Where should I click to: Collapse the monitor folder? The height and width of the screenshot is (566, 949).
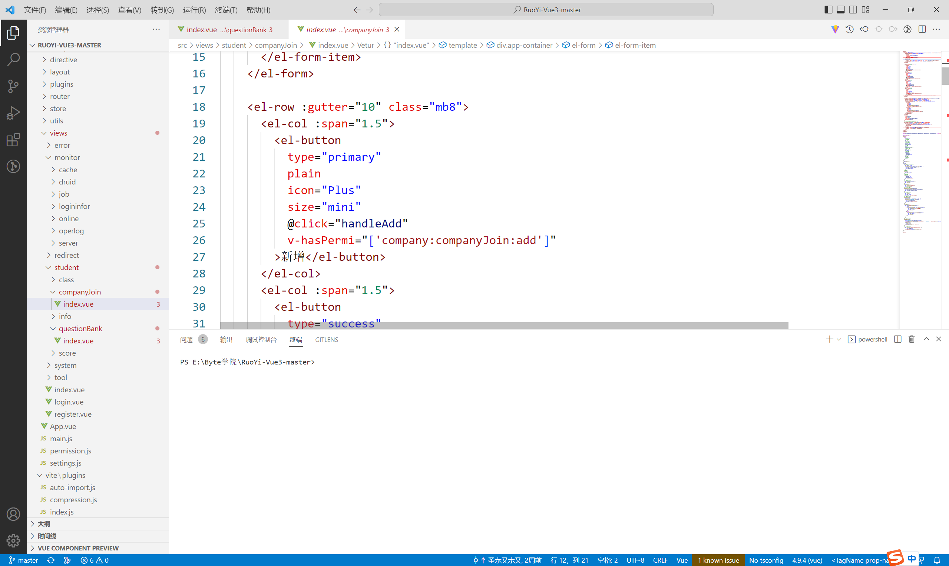coord(98,157)
